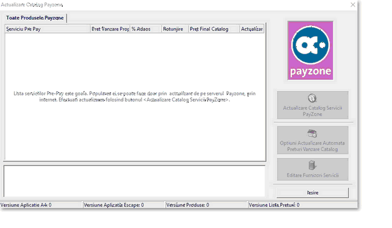
Task: Click the Versiune Produse status entry
Action: coord(206,205)
